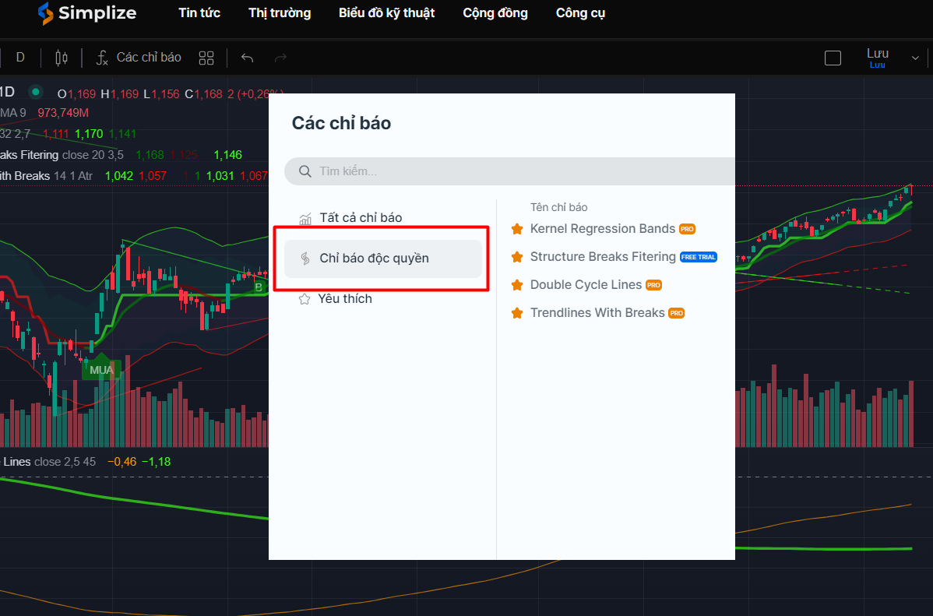
Task: Select the Tất cả chỉ báo category
Action: (x=361, y=218)
